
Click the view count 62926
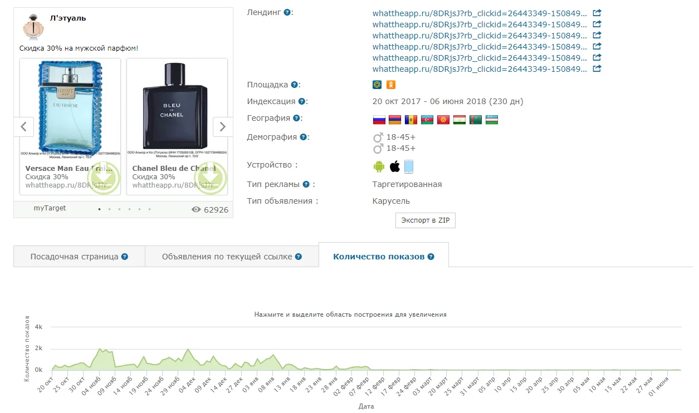tap(216, 210)
